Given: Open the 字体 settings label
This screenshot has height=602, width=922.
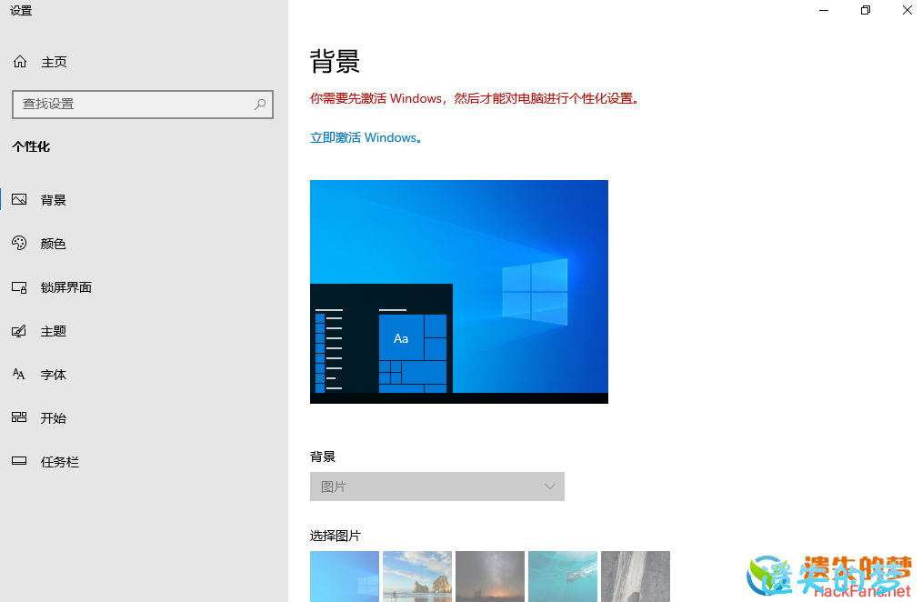Looking at the screenshot, I should [x=53, y=375].
